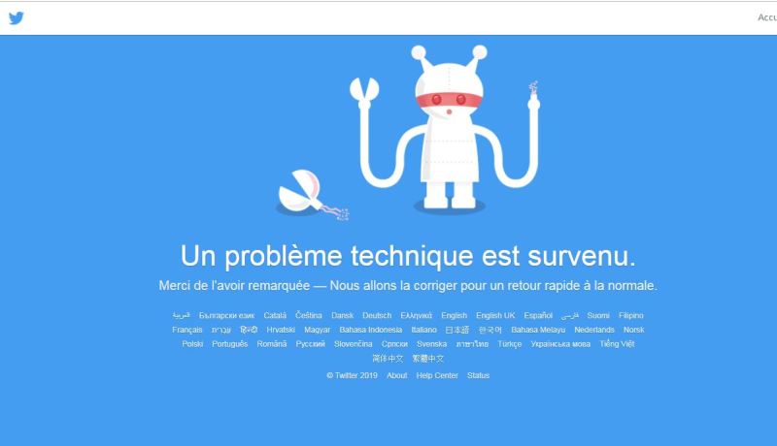
Task: Switch to Türkçe language
Action: click(x=509, y=344)
